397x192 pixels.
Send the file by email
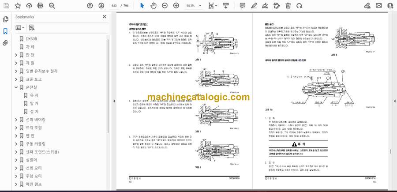(x=379, y=6)
